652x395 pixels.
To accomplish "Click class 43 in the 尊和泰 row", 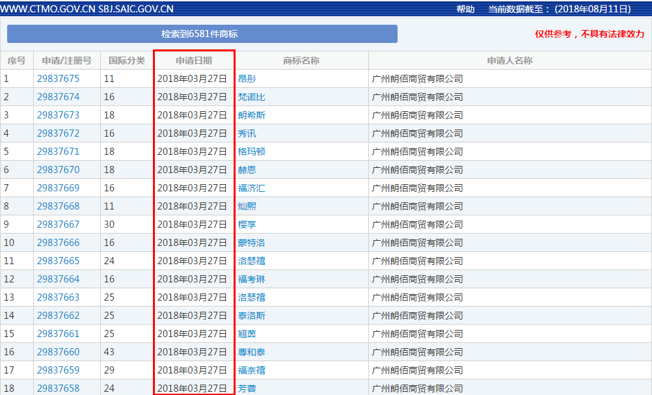I will pos(109,352).
